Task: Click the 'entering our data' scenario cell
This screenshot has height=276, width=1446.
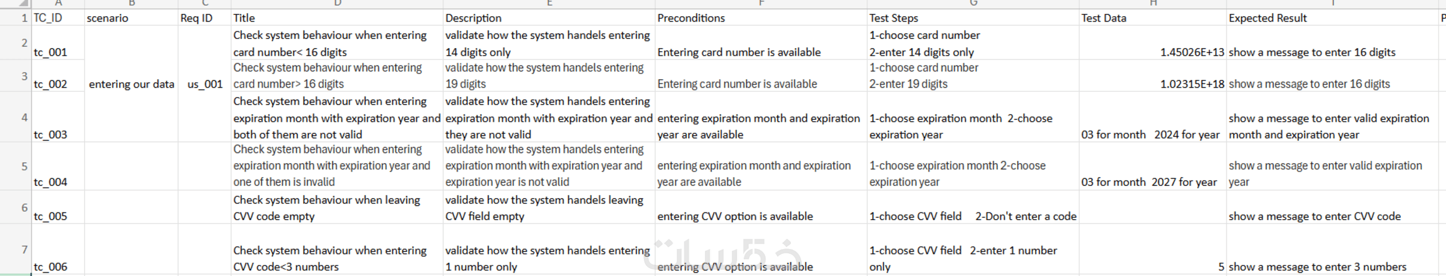Action: tap(131, 84)
